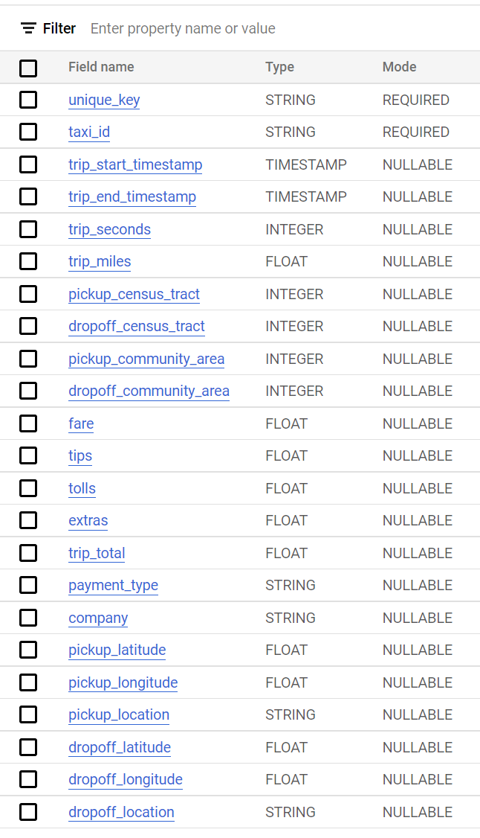Open the pickup_latitude link

[117, 650]
